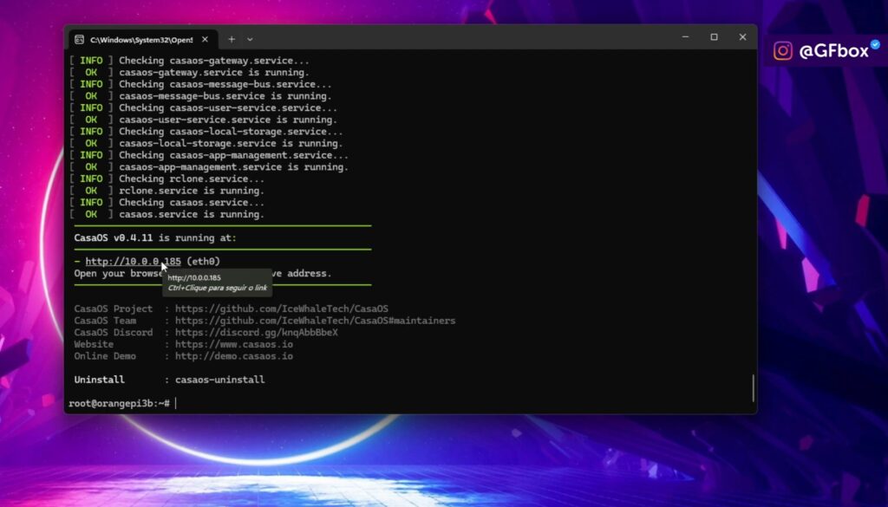Click the 'Ctrl+Clique para seguir o link' tooltip text
Image resolution: width=888 pixels, height=507 pixels.
tap(218, 288)
